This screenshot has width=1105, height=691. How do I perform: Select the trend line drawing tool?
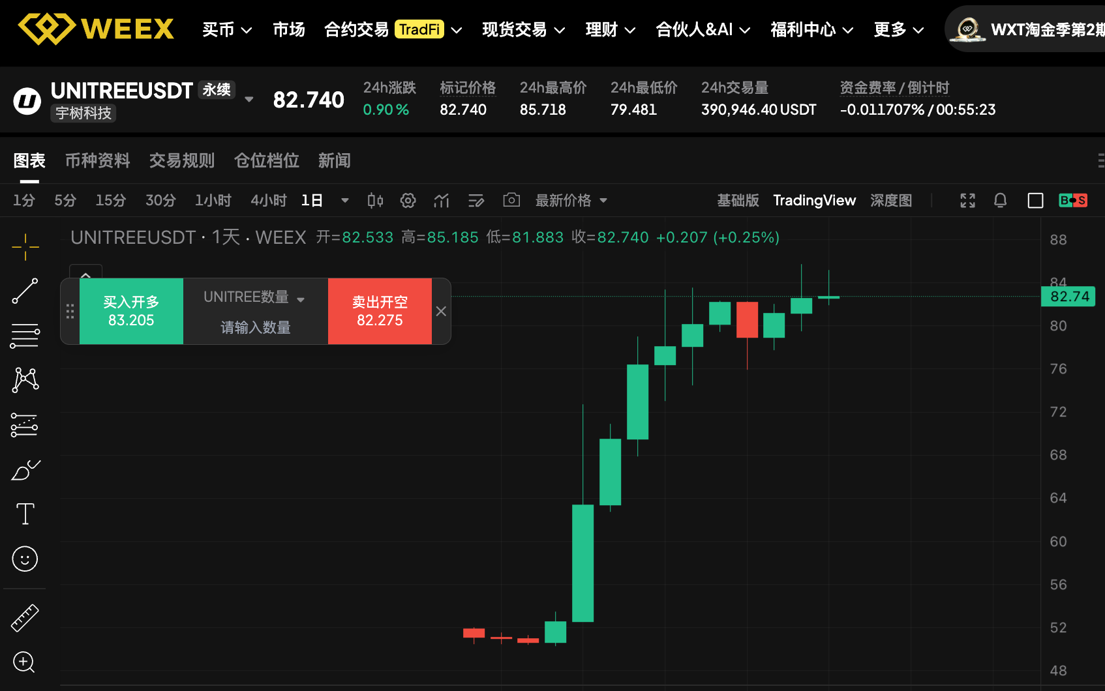tap(25, 291)
